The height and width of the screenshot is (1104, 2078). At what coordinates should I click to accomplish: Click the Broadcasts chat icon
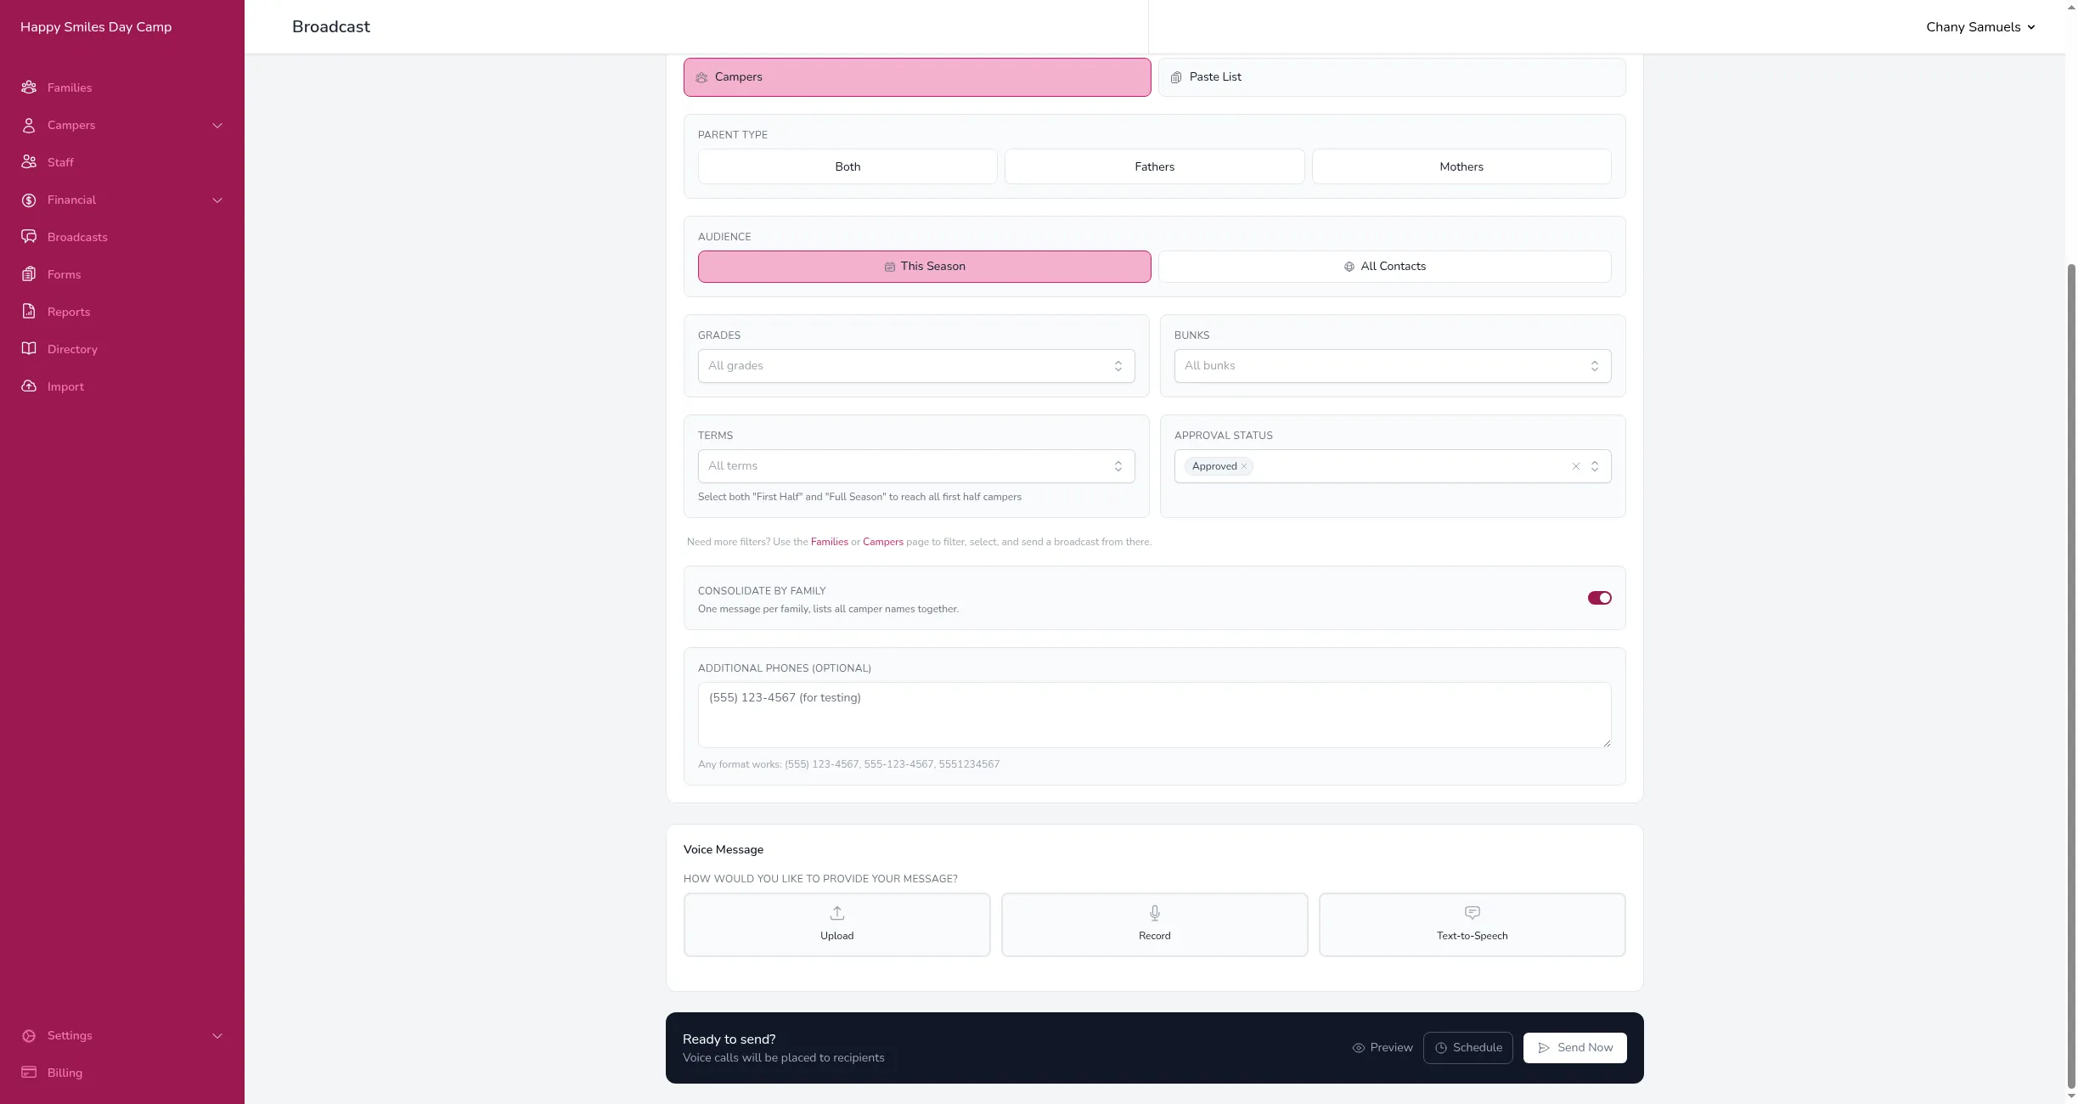(x=29, y=237)
